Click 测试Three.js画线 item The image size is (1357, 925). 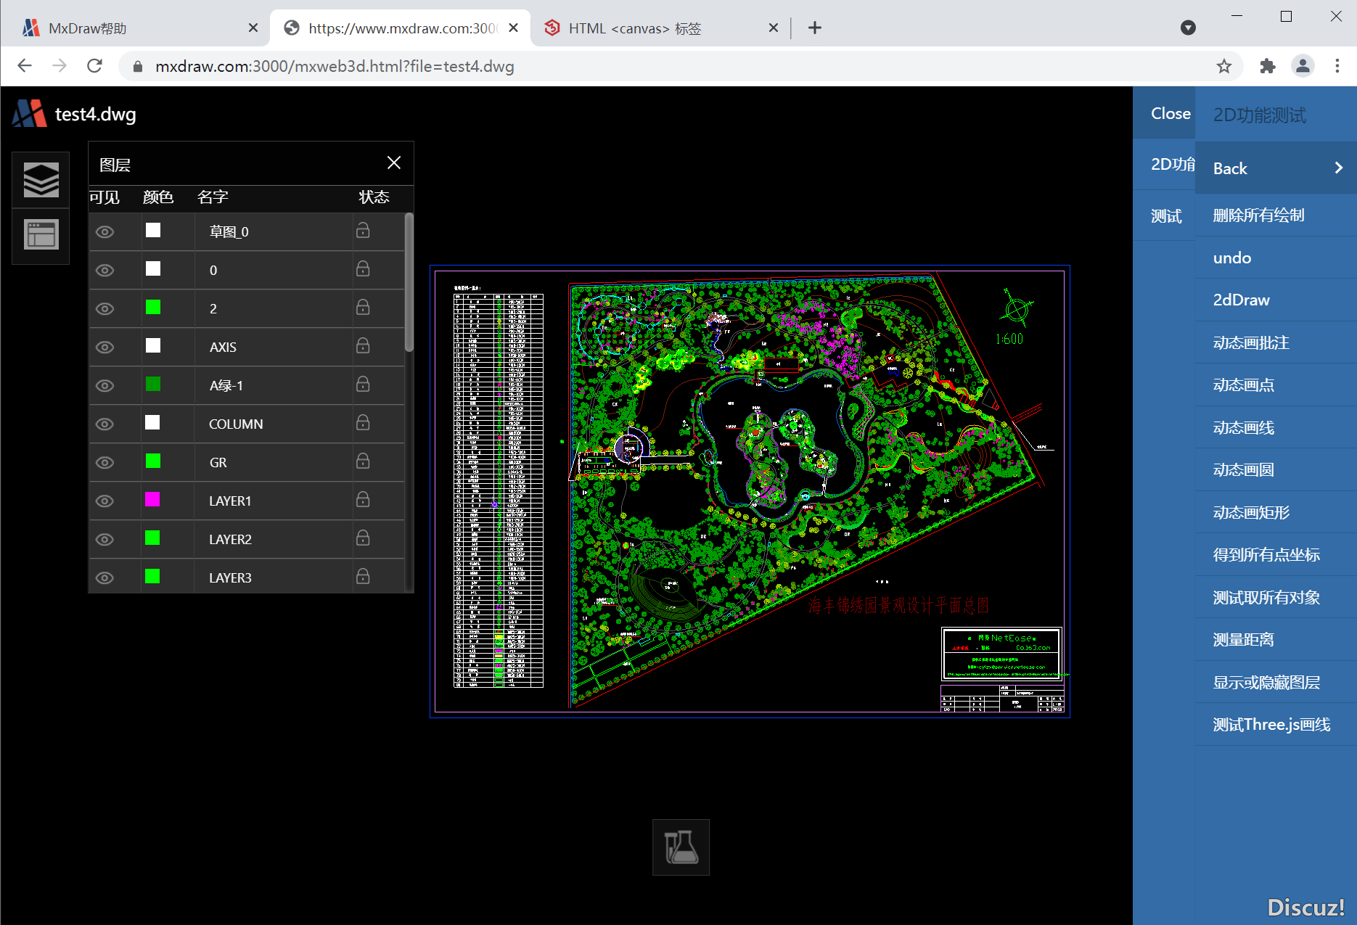pos(1276,725)
